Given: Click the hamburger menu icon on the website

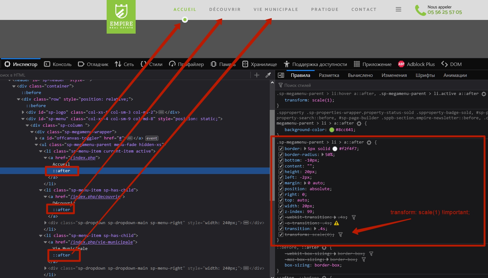Looking at the screenshot, I should [x=398, y=10].
